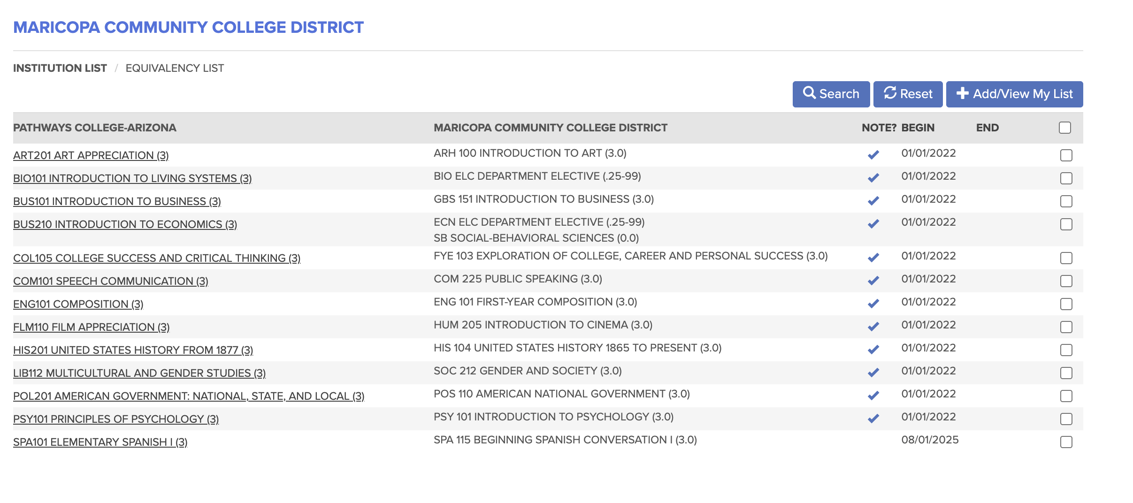Image resolution: width=1133 pixels, height=503 pixels.
Task: Click the Reset button
Action: click(x=908, y=94)
